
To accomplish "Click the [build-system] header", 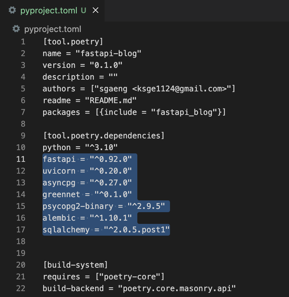I will click(75, 265).
